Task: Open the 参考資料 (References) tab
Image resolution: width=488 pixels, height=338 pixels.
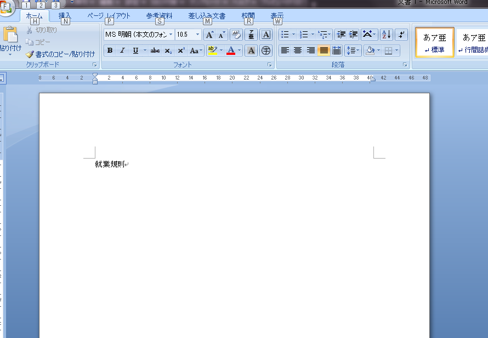Action: pos(159,16)
